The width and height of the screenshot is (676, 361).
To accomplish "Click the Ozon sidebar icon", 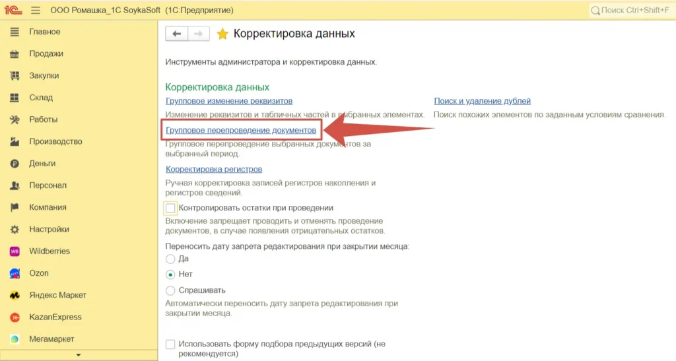I will click(15, 273).
